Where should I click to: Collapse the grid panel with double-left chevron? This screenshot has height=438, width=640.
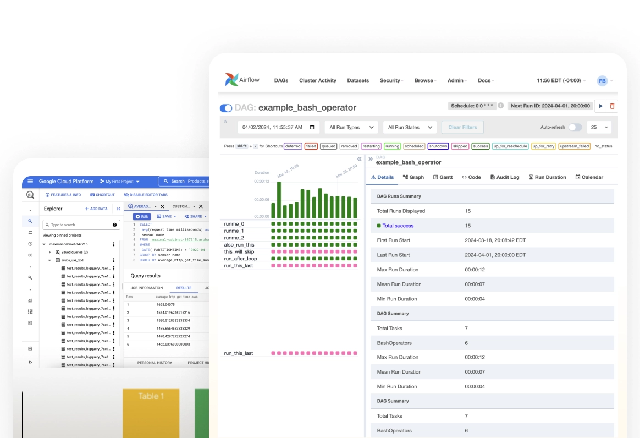coord(359,159)
